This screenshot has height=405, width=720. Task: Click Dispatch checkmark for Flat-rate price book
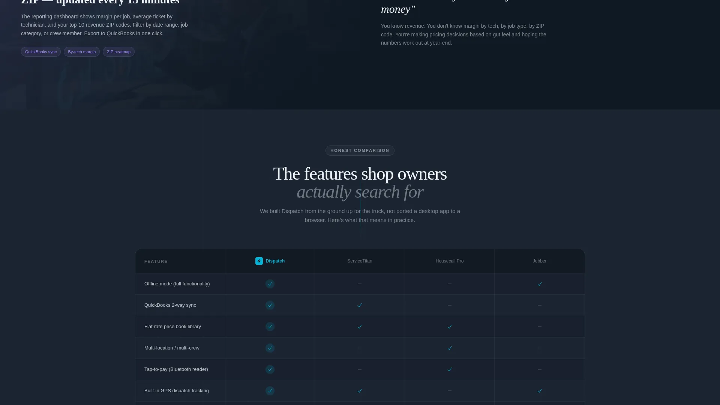(x=270, y=327)
